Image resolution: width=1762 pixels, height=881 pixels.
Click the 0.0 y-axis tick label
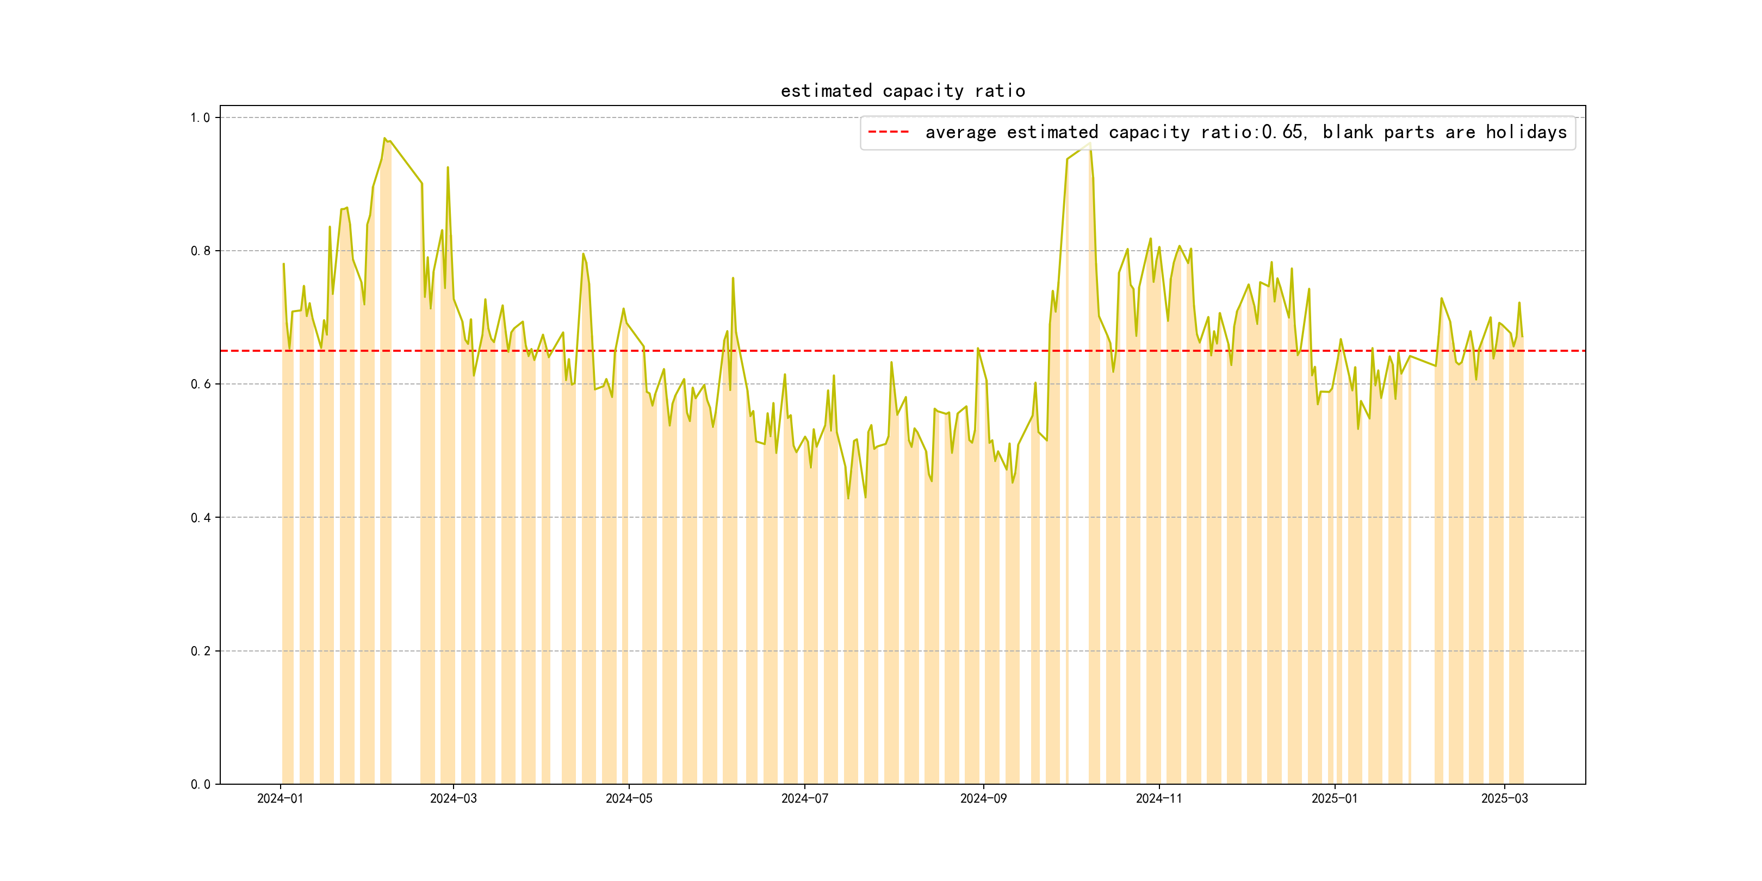point(200,785)
